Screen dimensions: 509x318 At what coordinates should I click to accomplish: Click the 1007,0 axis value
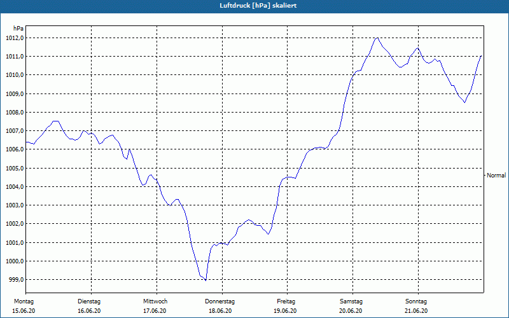(x=15, y=131)
